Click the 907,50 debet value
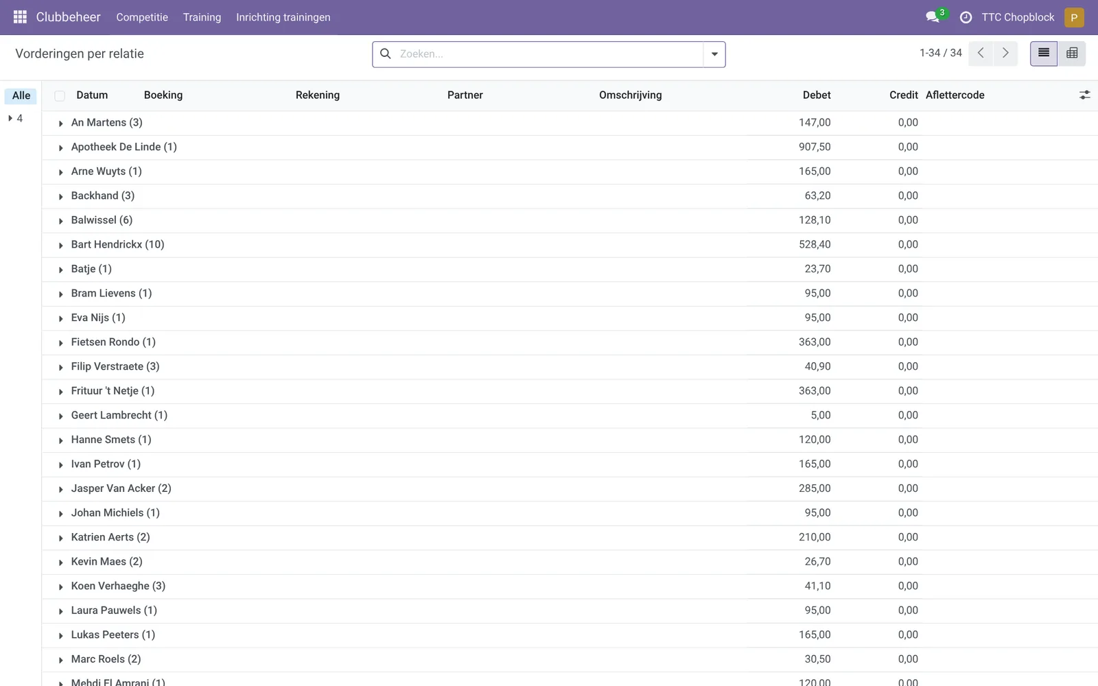Image resolution: width=1098 pixels, height=686 pixels. (x=815, y=147)
